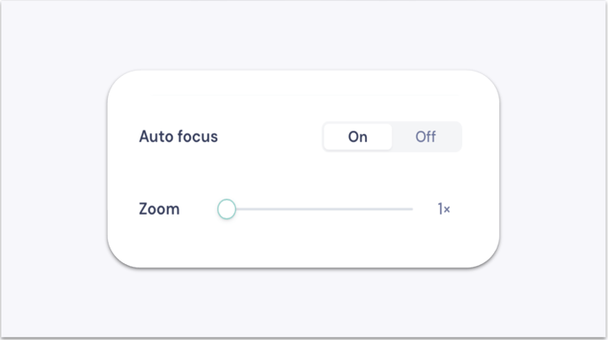
Task: Click Zoom track three-quarters along its length
Action: coord(364,209)
